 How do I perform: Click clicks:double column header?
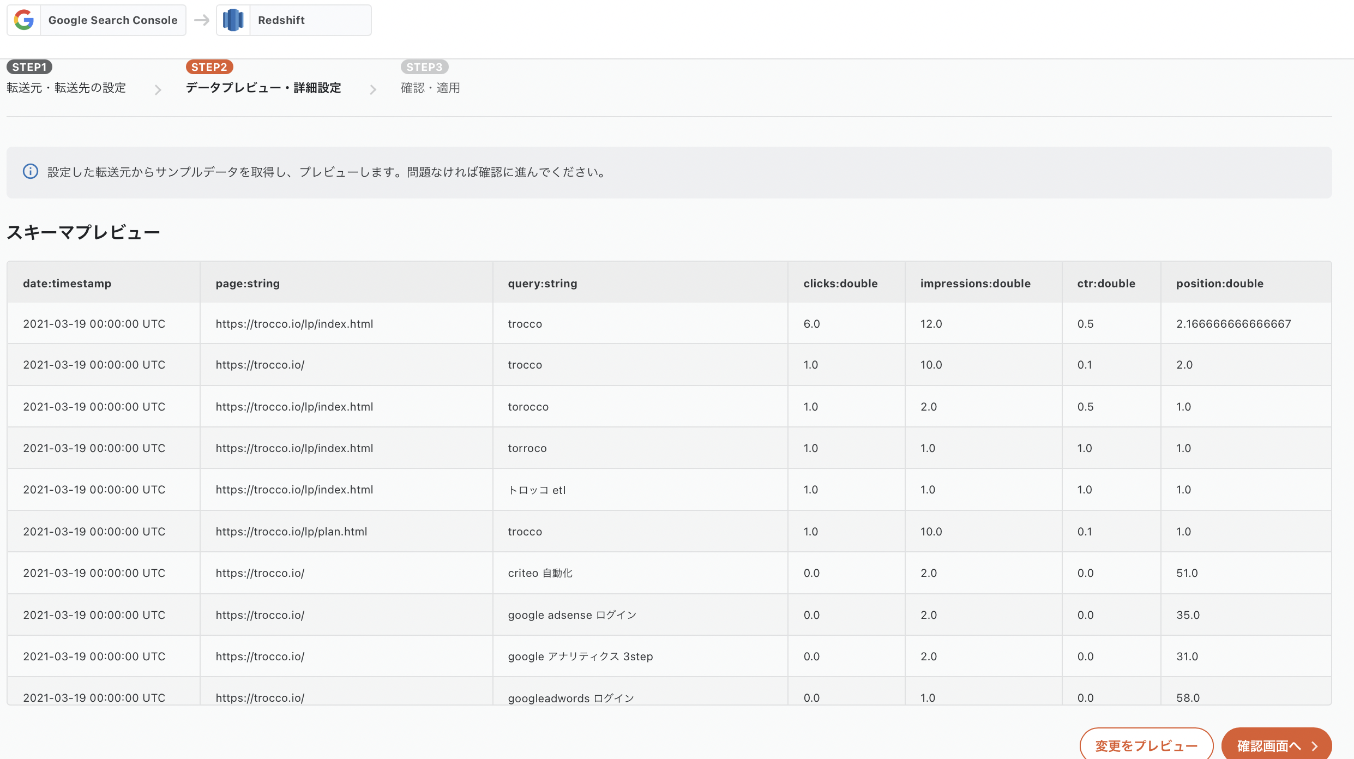point(840,284)
